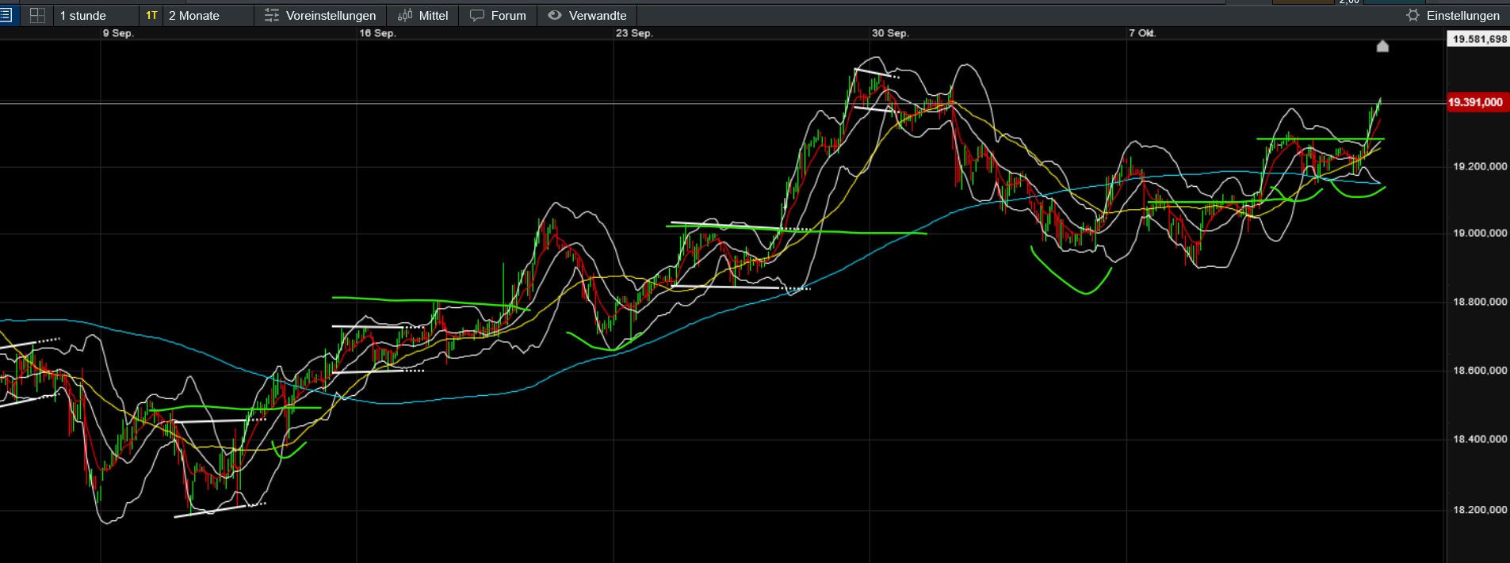Toggle the yellow 1T indicator
The image size is (1510, 563).
(151, 15)
